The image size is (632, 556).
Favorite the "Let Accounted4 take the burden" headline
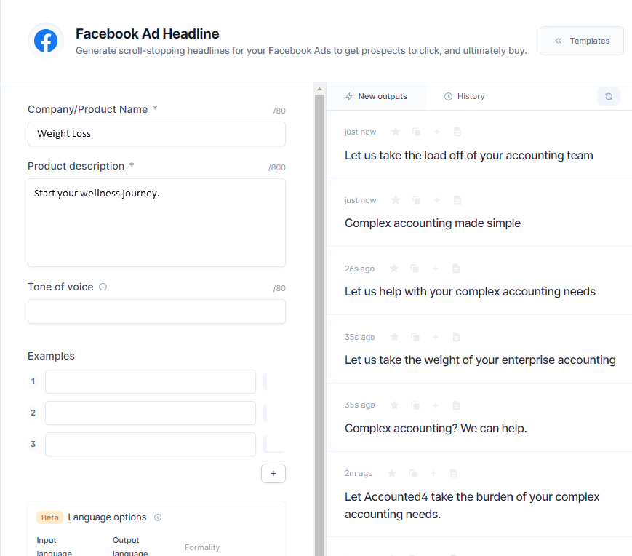(392, 474)
